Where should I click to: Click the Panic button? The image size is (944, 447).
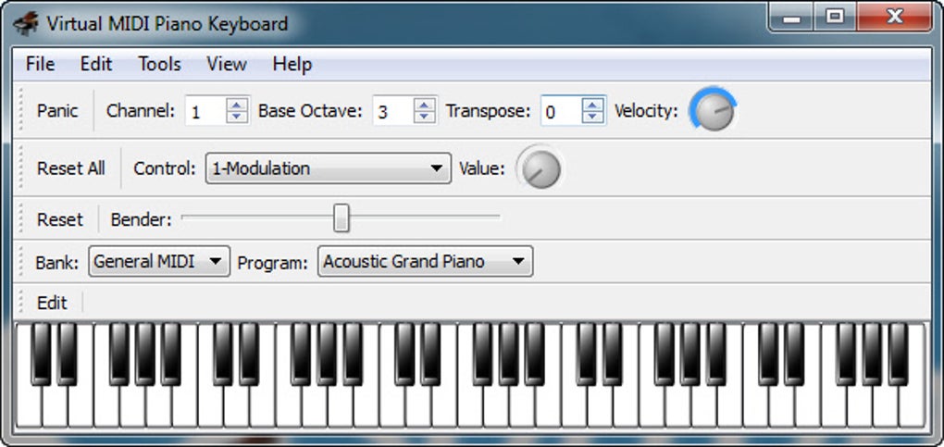57,111
